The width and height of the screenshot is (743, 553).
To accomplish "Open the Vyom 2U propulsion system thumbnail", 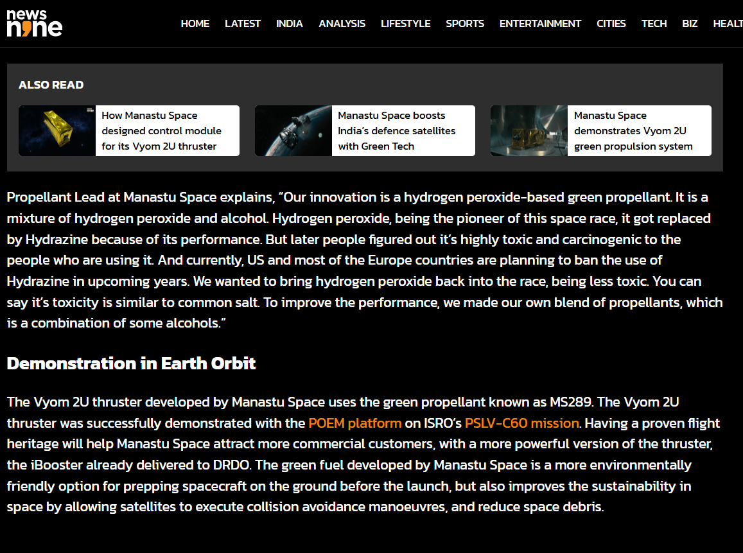I will (529, 131).
